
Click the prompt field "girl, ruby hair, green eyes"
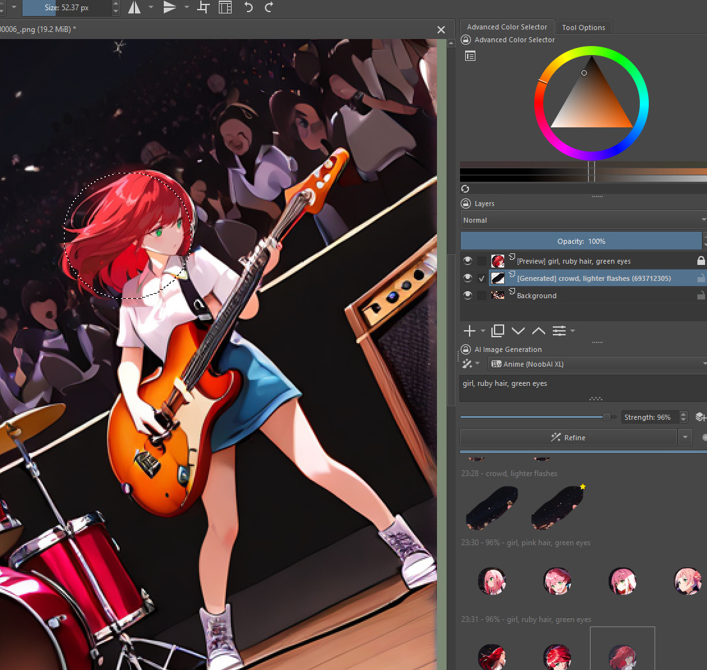[x=584, y=387]
